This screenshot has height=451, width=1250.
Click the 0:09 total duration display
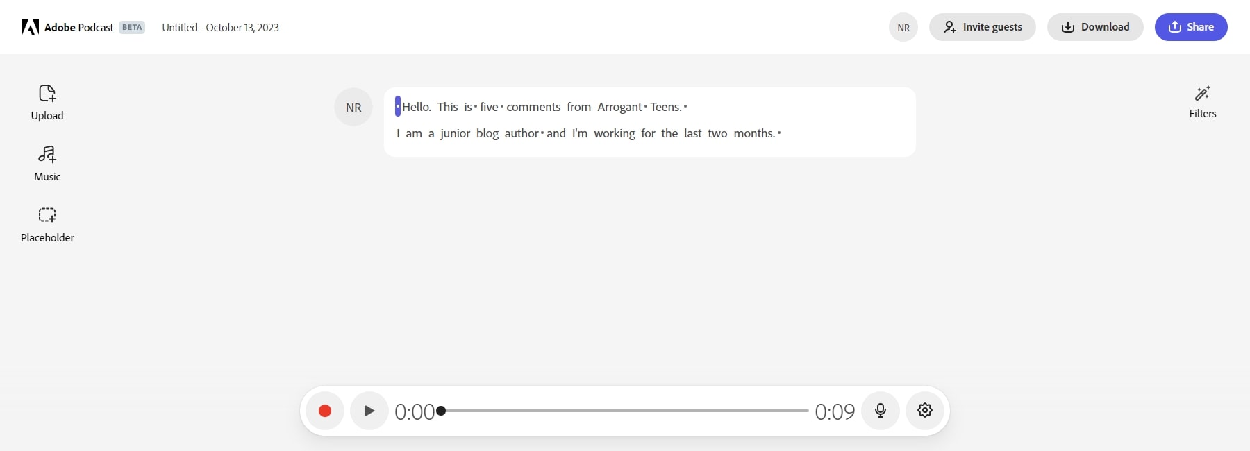click(835, 412)
